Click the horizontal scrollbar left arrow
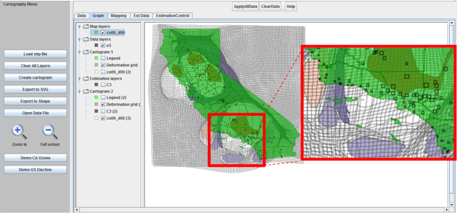This screenshot has width=457, height=213. pyautogui.click(x=77, y=210)
